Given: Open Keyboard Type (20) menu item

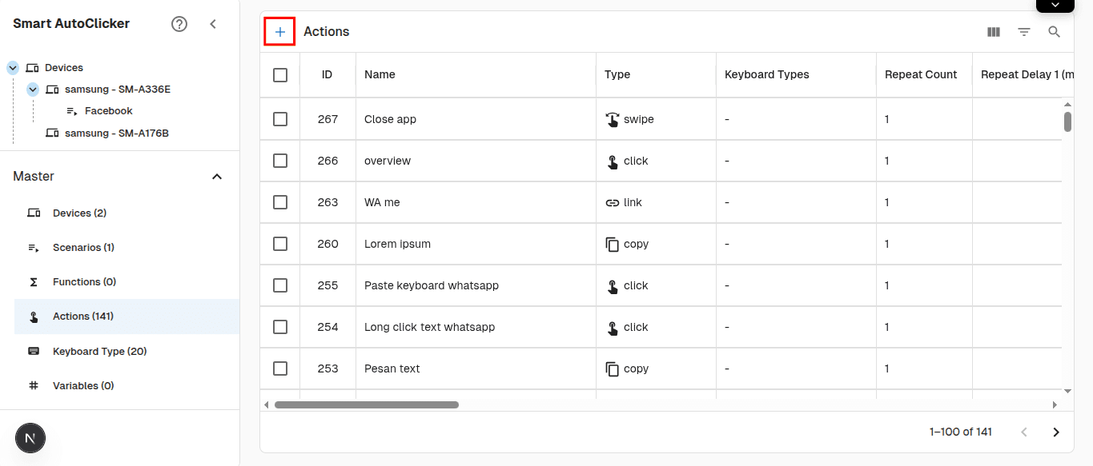Looking at the screenshot, I should pyautogui.click(x=99, y=351).
